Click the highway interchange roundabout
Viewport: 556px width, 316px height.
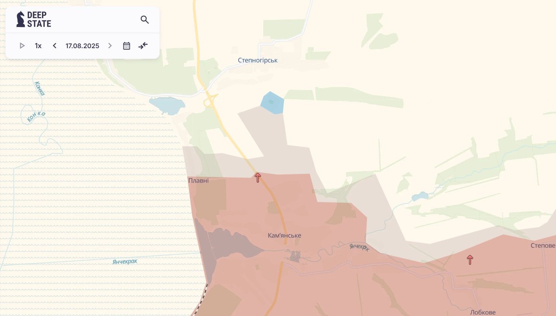click(x=210, y=102)
